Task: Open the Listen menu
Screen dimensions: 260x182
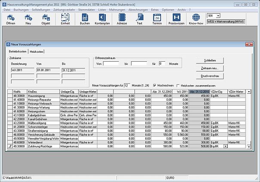Action: pyautogui.click(x=102, y=10)
